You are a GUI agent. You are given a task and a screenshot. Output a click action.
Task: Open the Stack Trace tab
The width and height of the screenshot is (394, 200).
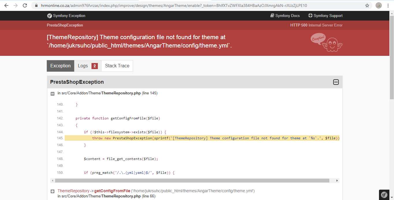point(117,66)
